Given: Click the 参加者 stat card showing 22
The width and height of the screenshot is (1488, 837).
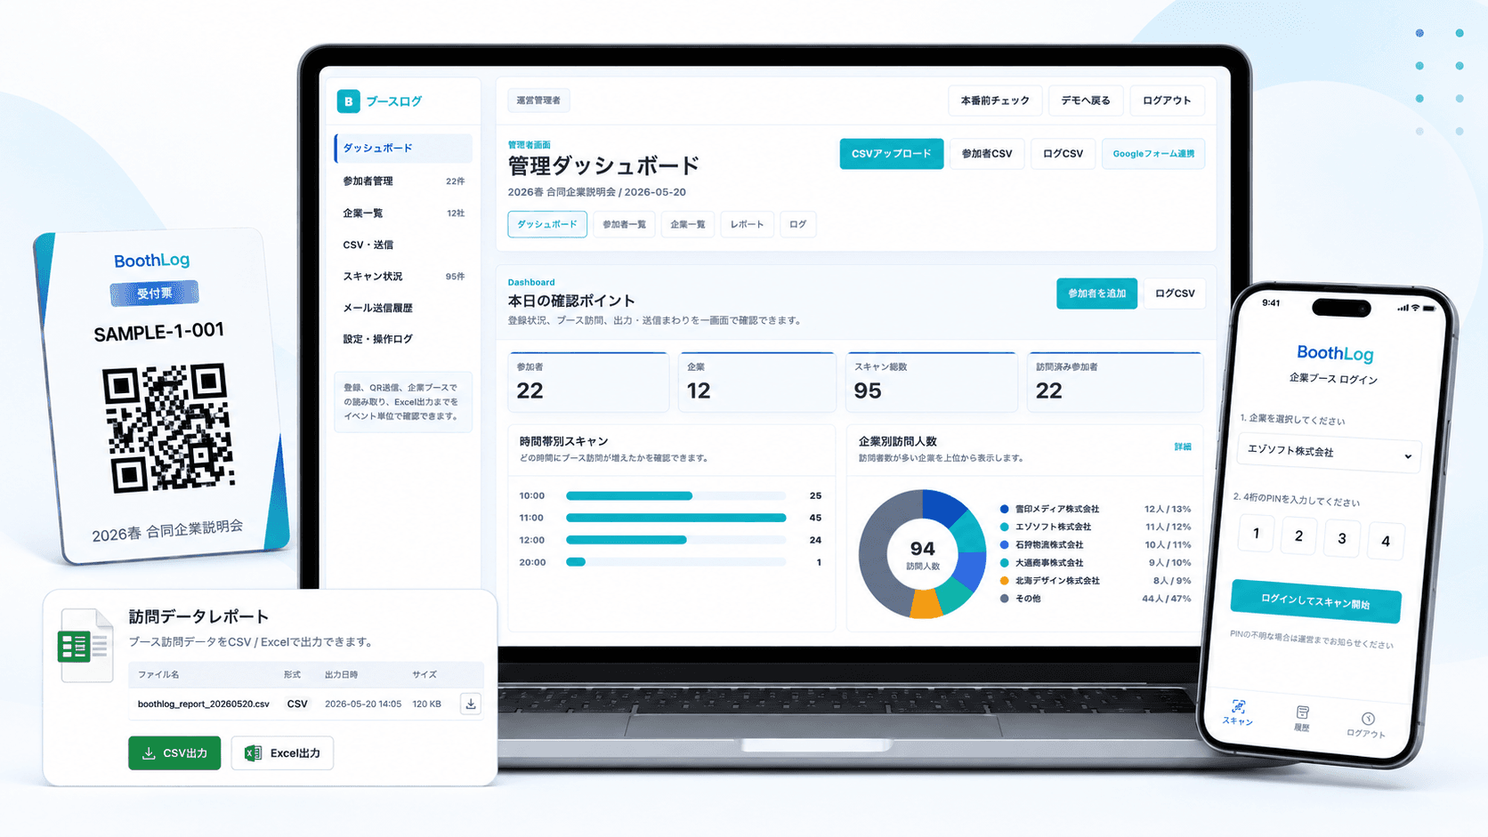Looking at the screenshot, I should [x=588, y=382].
